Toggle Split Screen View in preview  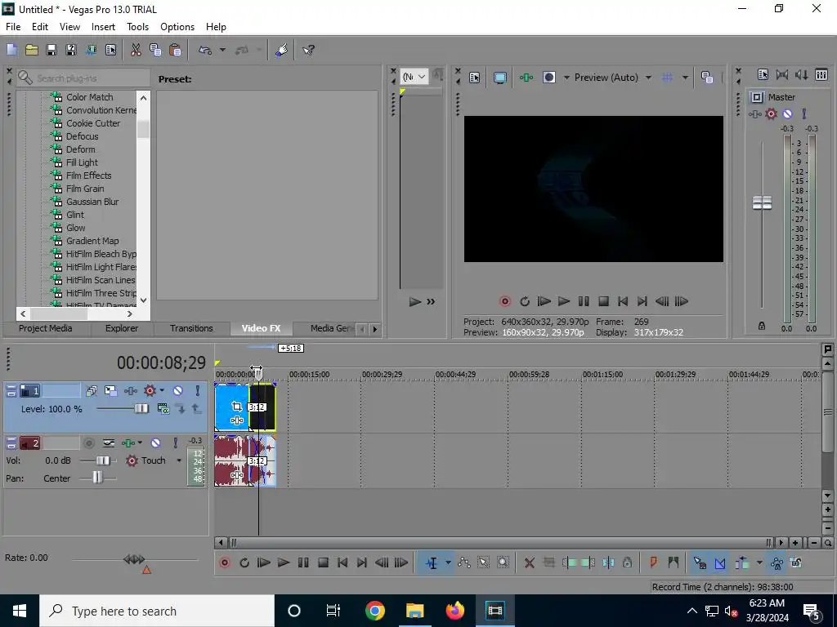(548, 78)
